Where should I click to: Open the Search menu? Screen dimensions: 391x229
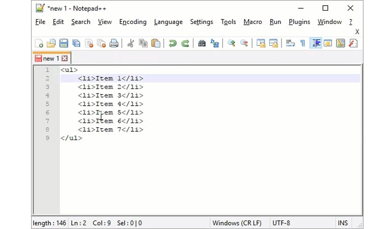[x=81, y=22]
